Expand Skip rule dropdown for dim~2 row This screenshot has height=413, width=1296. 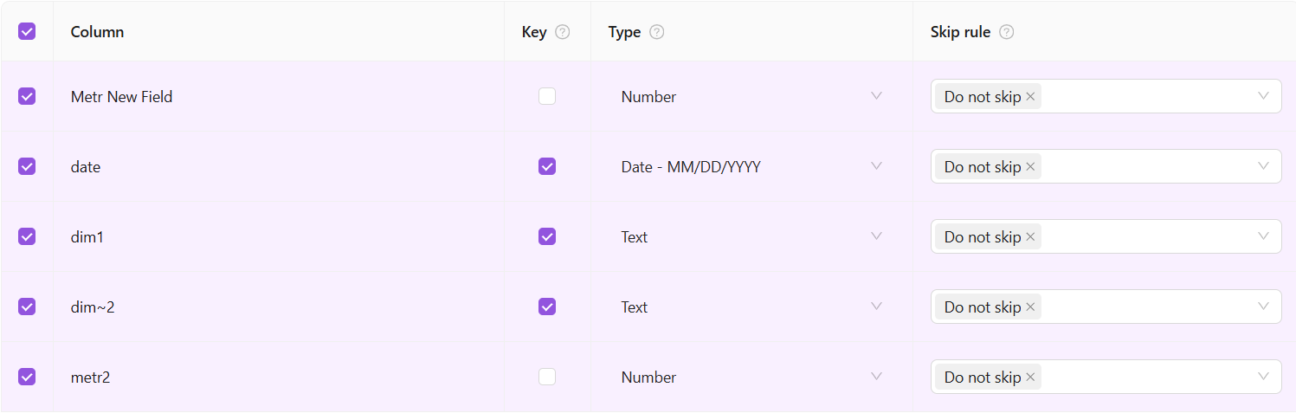tap(1263, 307)
